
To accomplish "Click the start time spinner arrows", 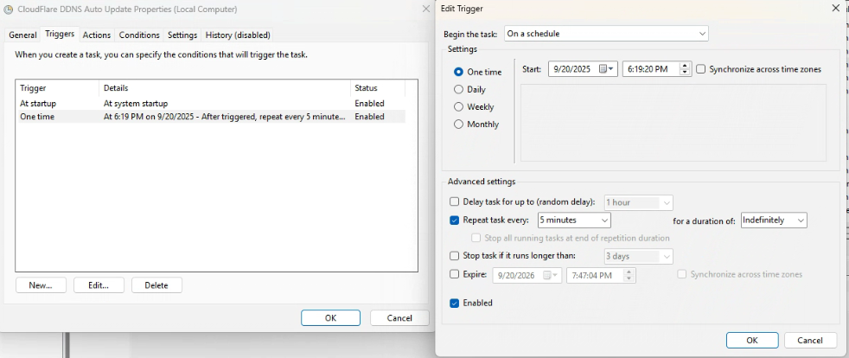I will pyautogui.click(x=686, y=69).
